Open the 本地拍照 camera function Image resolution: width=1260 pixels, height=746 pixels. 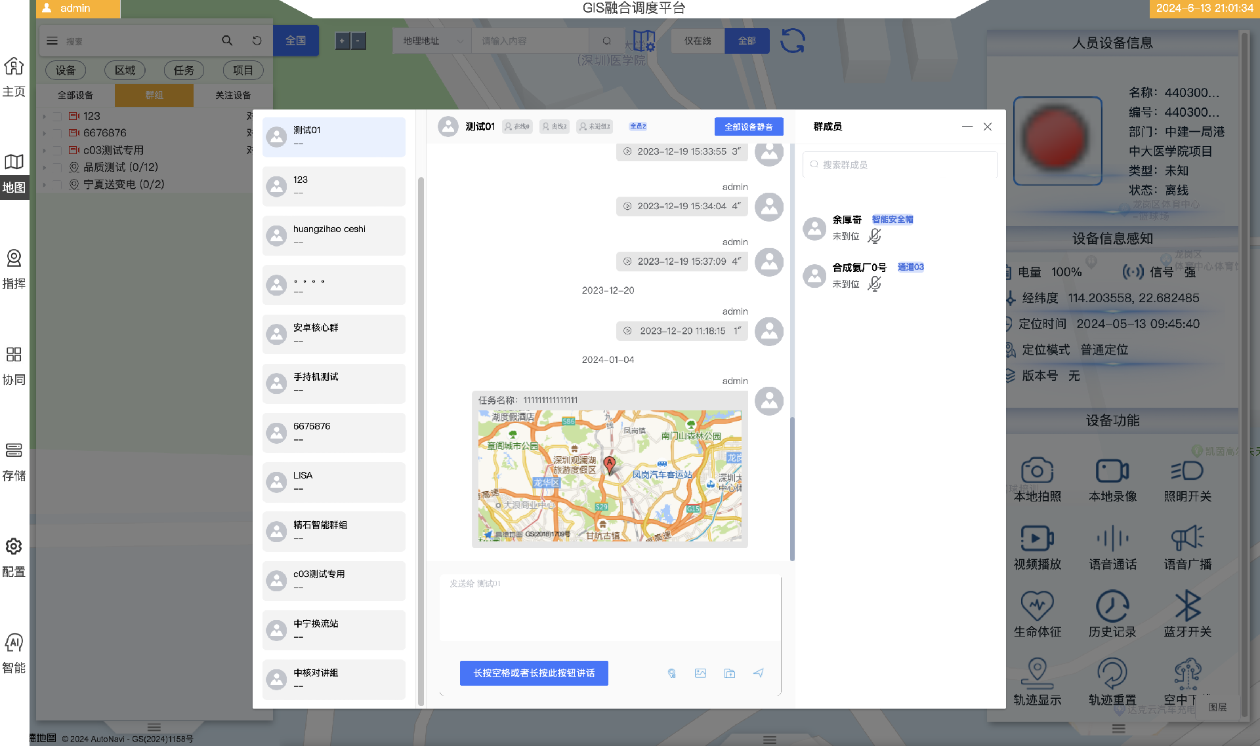point(1037,471)
